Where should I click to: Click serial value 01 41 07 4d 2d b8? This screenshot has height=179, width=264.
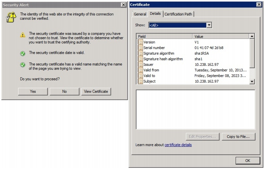(x=209, y=48)
